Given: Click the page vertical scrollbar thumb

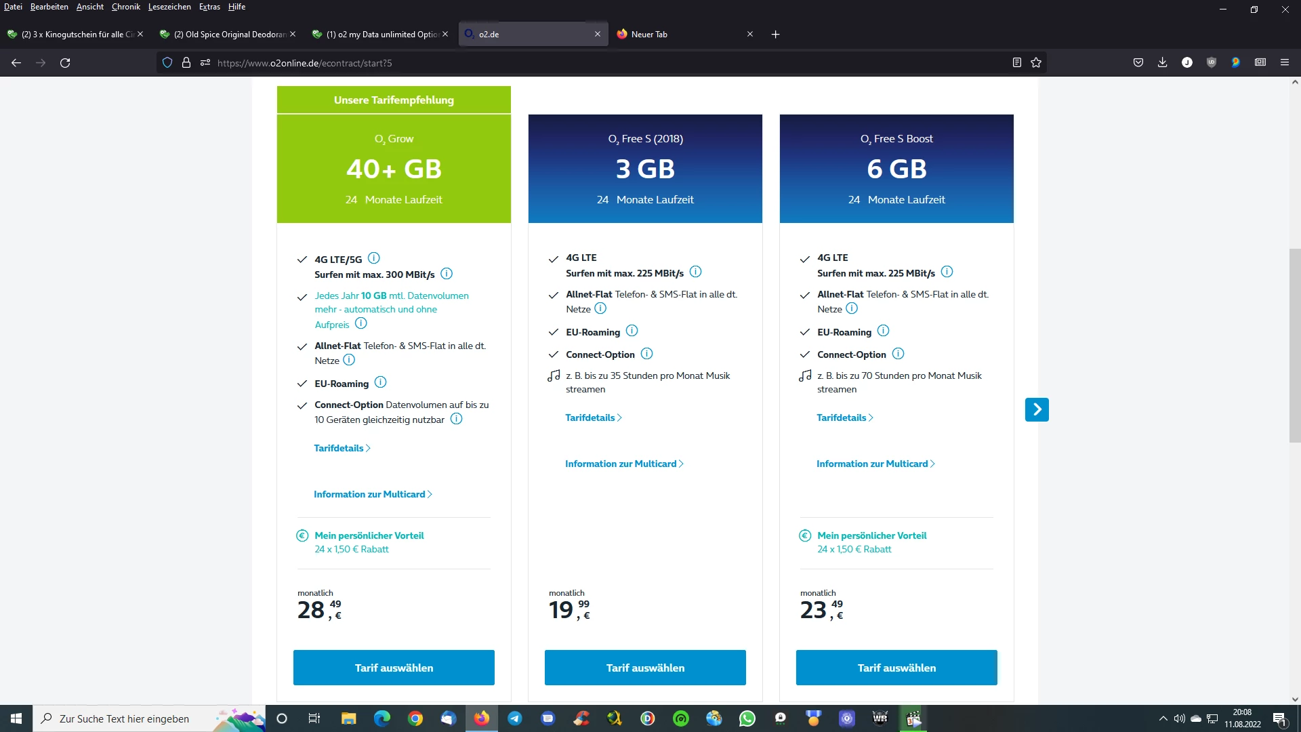Looking at the screenshot, I should (1294, 346).
